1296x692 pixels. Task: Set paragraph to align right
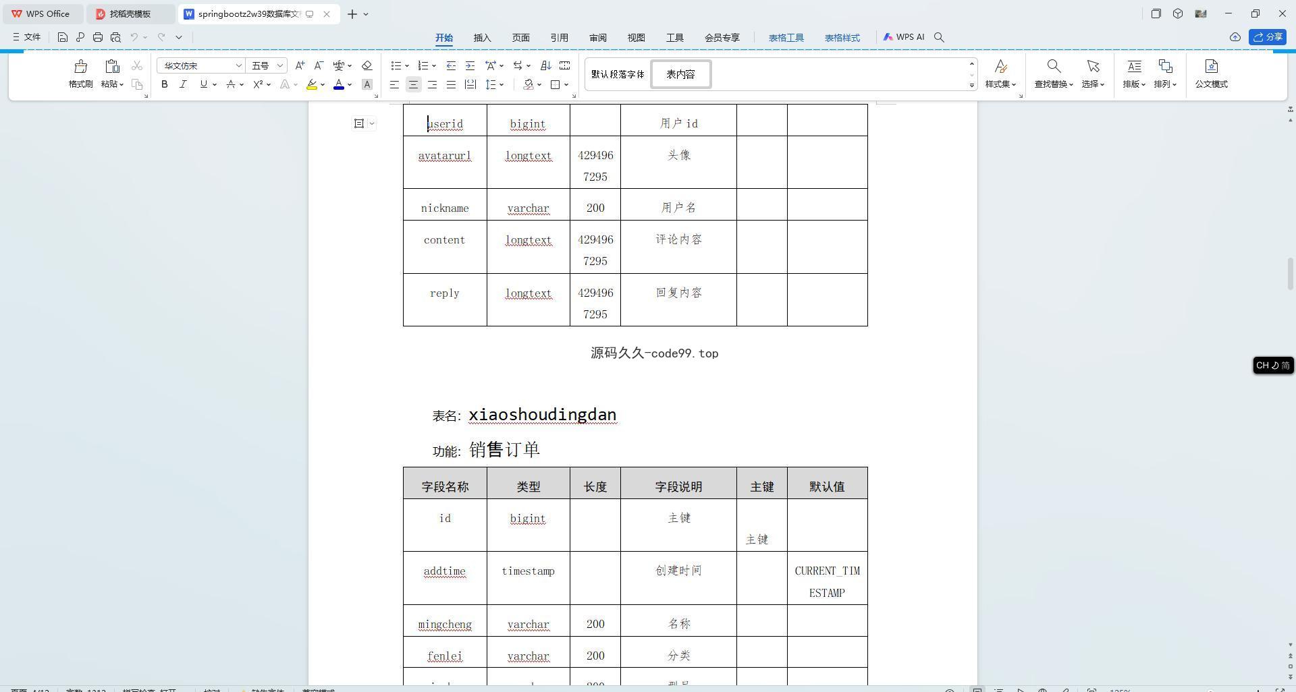point(432,84)
